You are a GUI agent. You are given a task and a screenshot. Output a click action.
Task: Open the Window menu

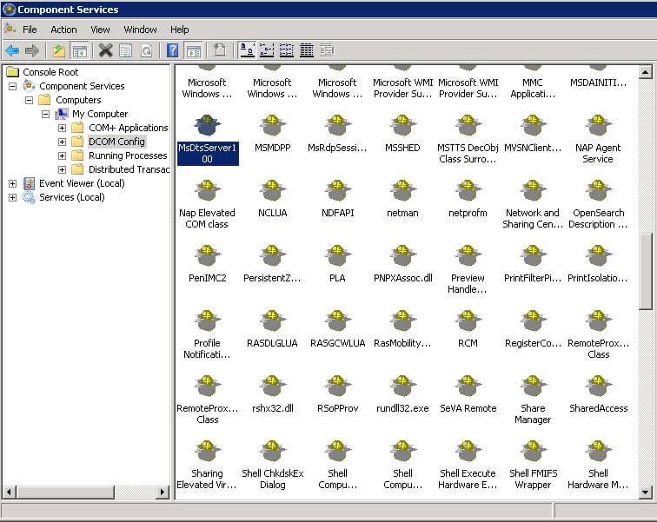(140, 30)
